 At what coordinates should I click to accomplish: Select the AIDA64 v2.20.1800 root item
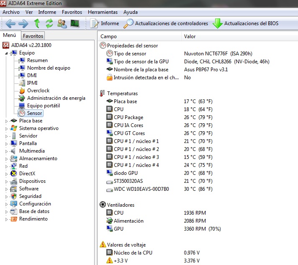point(27,45)
